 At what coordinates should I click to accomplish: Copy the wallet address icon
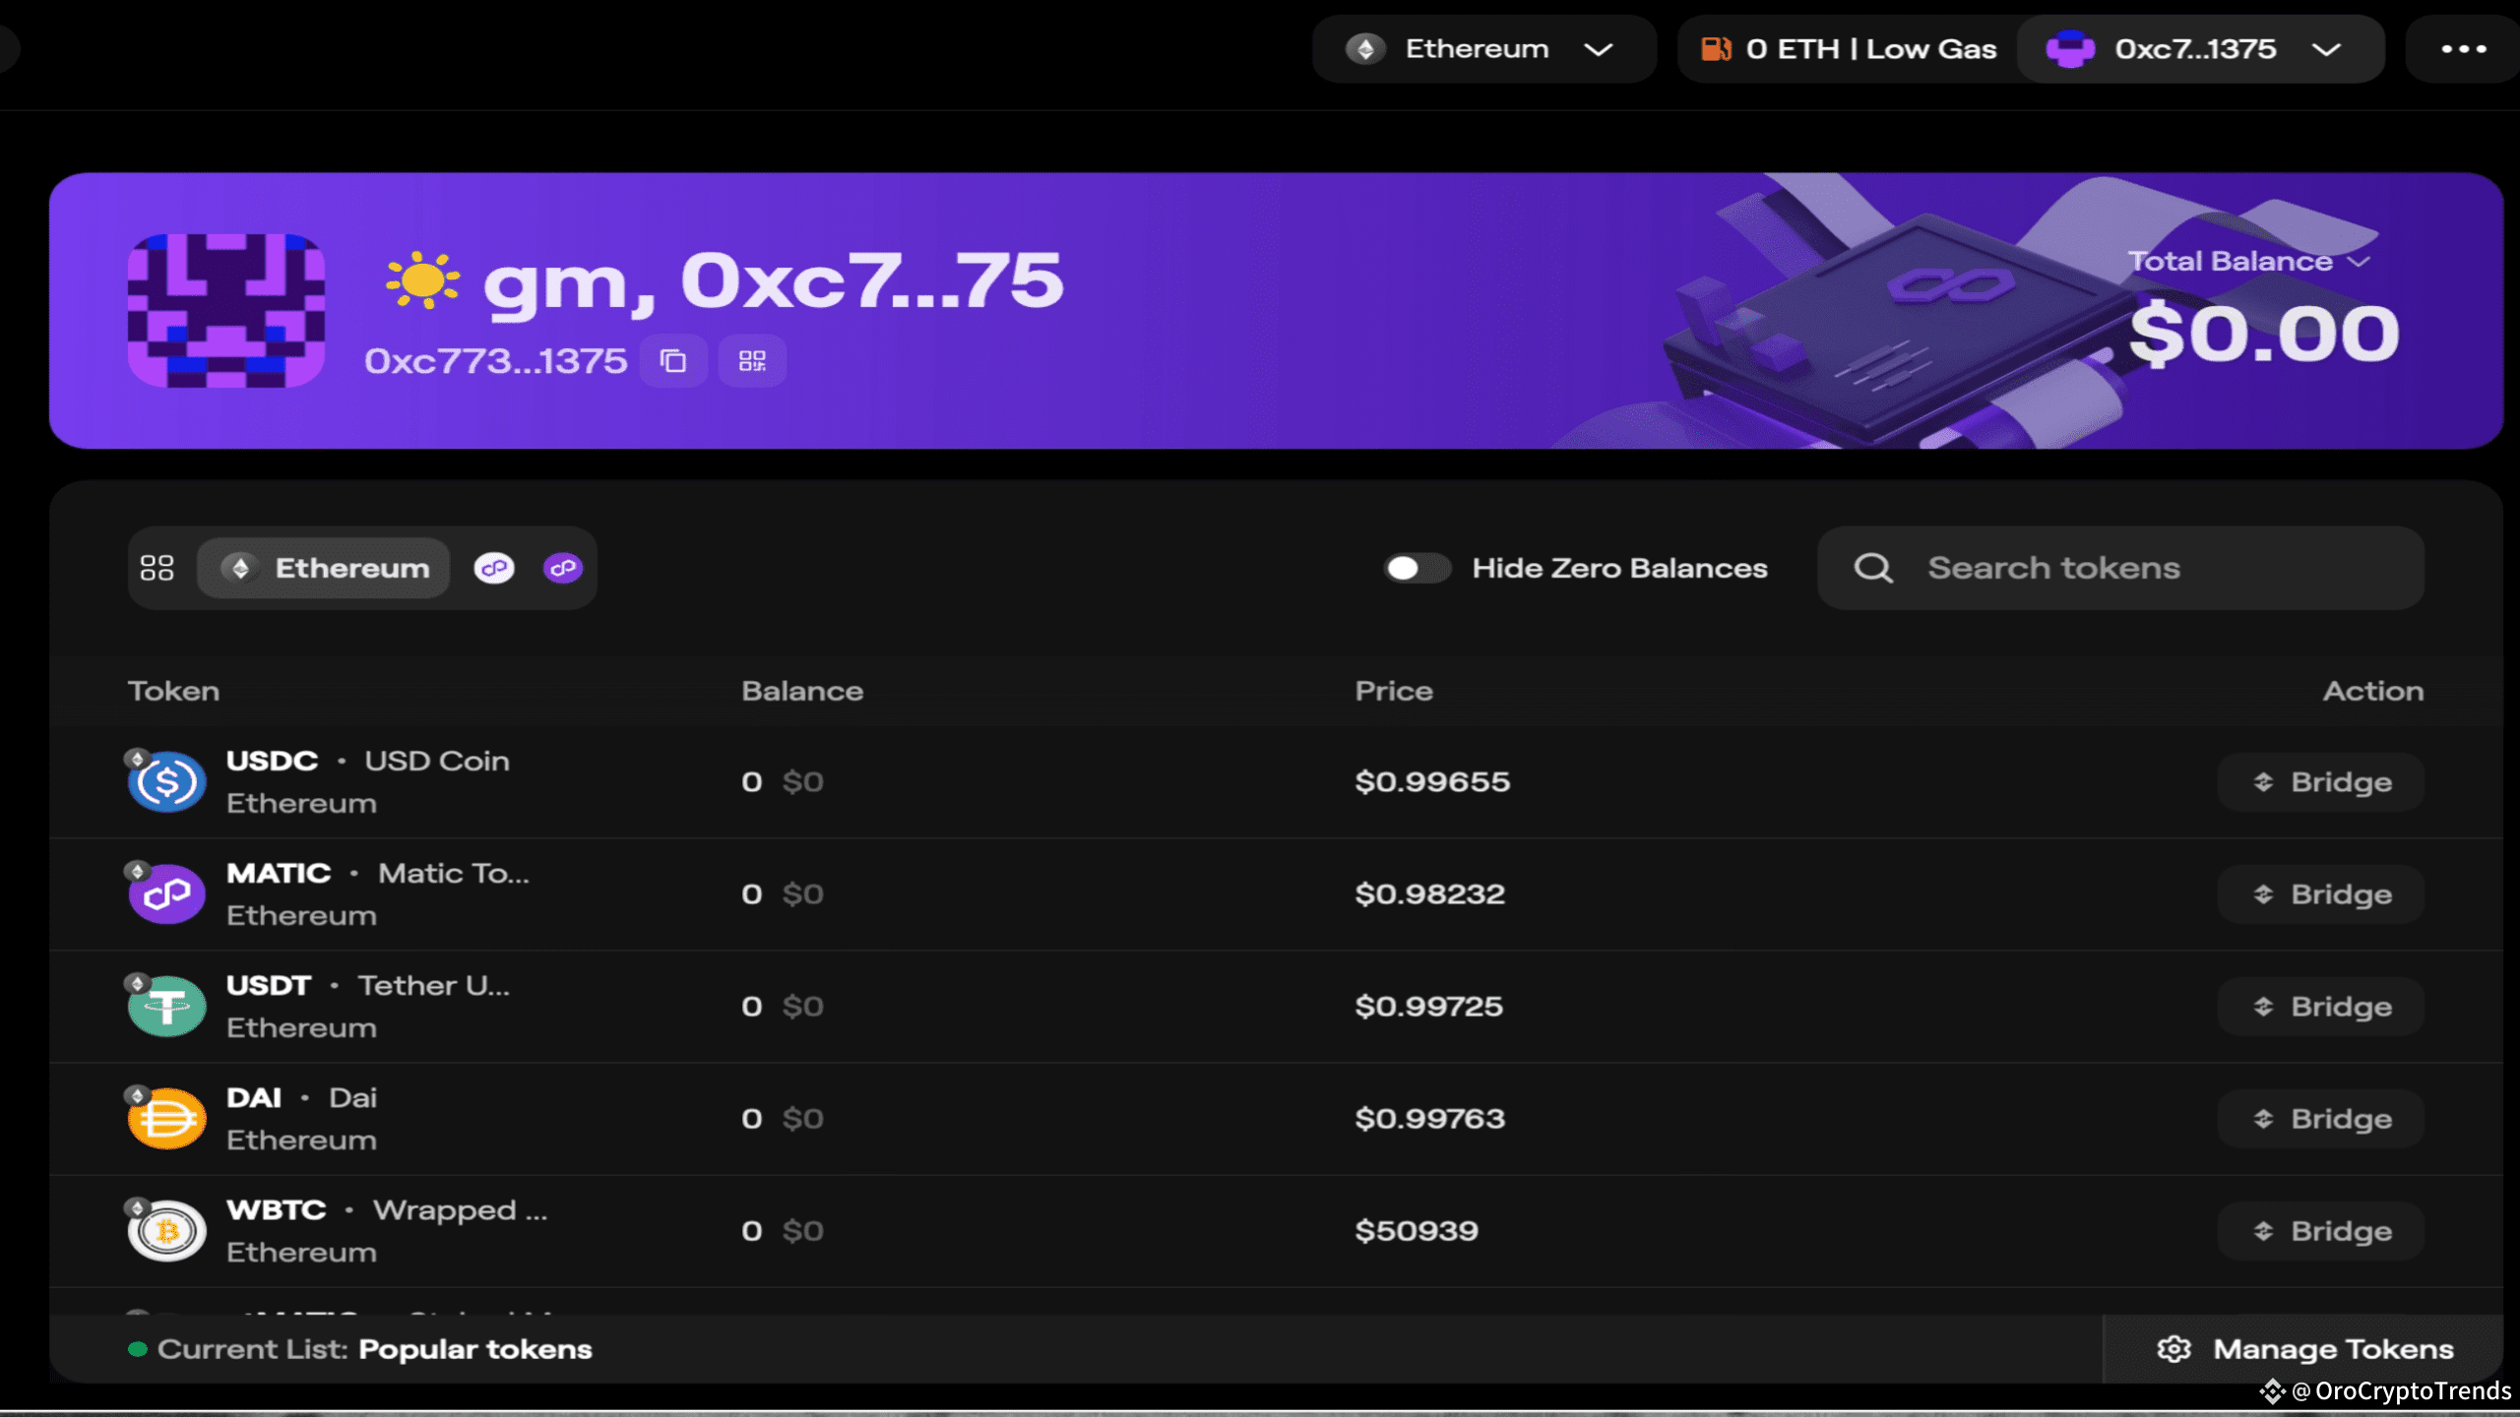point(673,361)
